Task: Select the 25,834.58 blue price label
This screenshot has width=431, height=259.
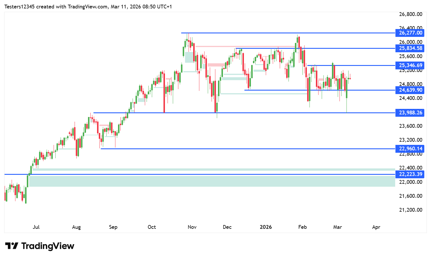Action: pos(410,48)
